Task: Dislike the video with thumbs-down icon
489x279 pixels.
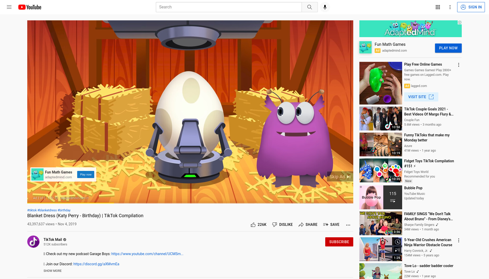Action: coord(275,225)
